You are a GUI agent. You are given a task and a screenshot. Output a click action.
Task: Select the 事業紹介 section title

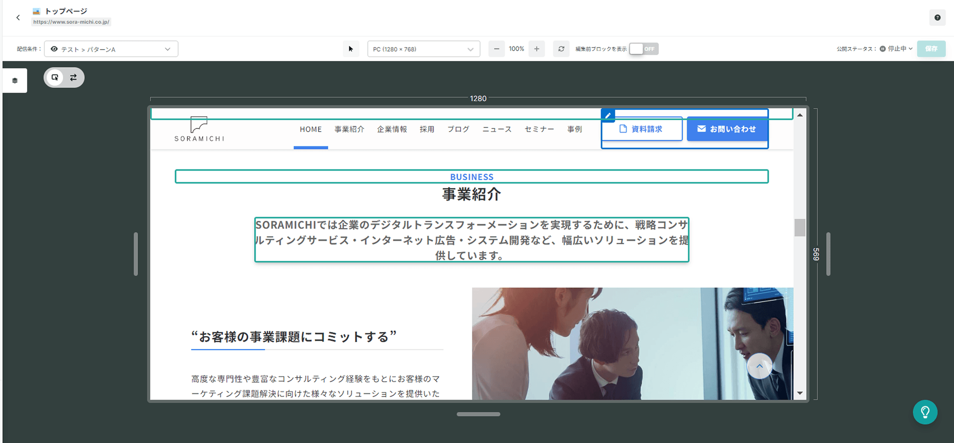tap(472, 194)
